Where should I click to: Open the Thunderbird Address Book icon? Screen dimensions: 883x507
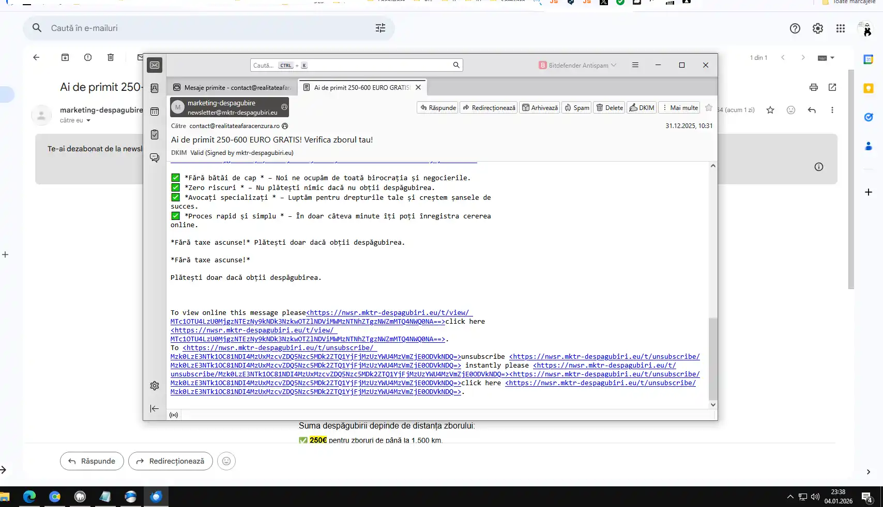pyautogui.click(x=155, y=88)
